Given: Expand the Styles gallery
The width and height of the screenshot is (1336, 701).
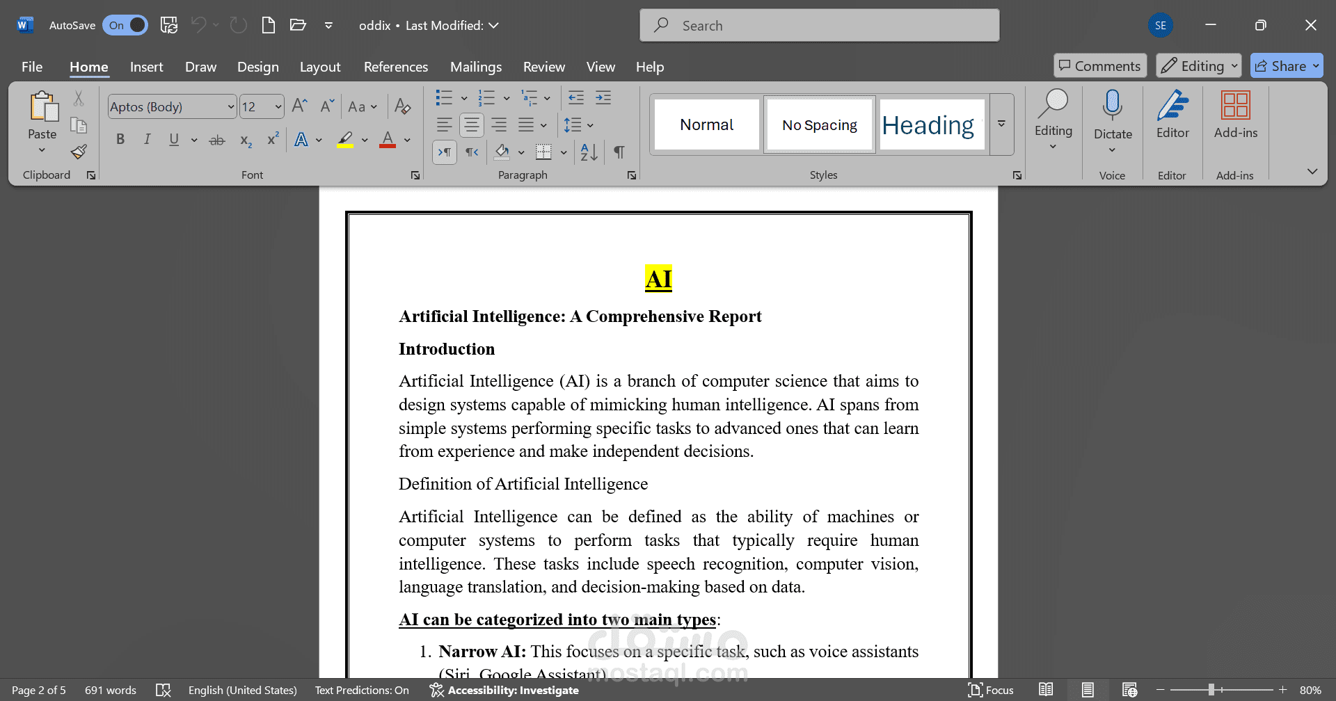Looking at the screenshot, I should point(1001,124).
